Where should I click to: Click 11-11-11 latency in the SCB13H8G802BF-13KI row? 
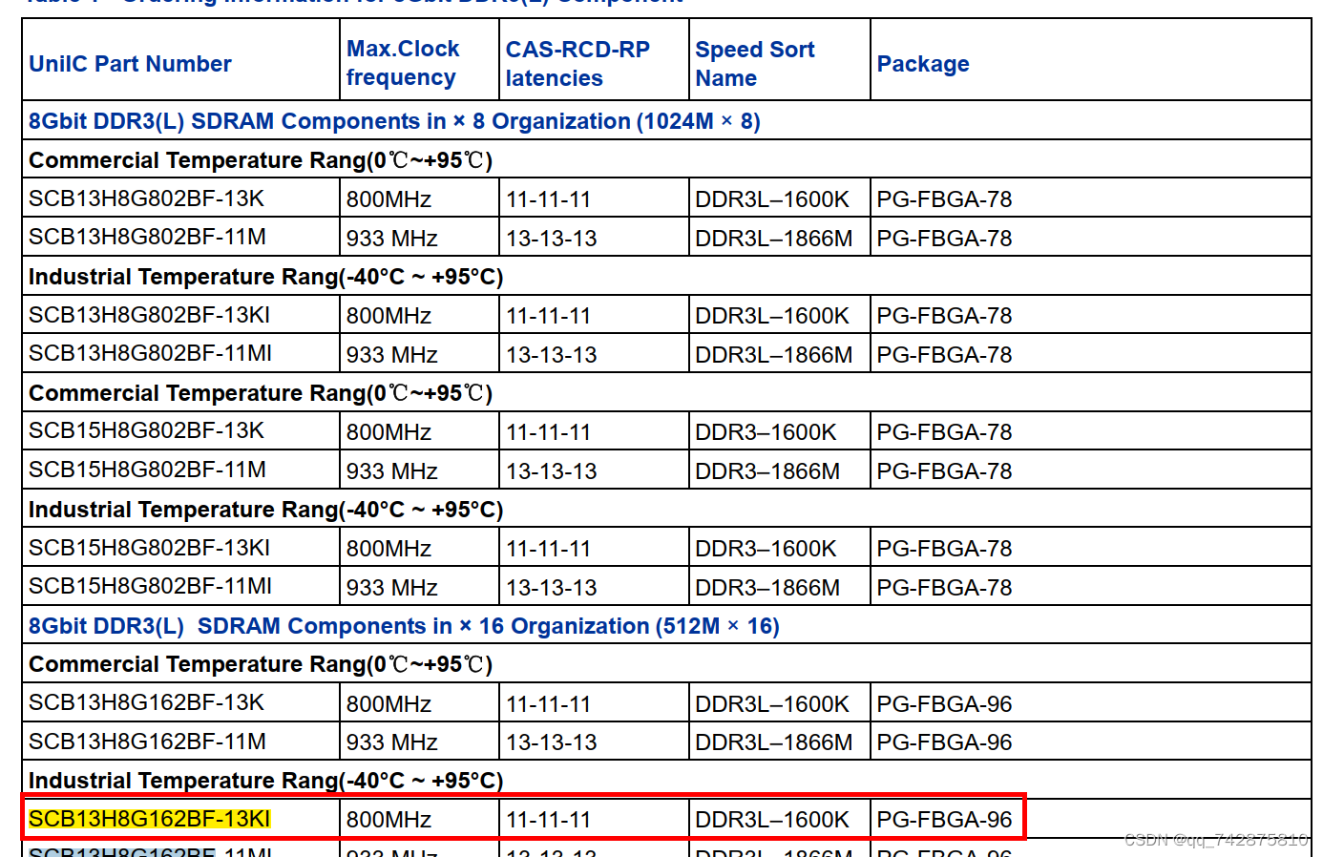[x=548, y=316]
